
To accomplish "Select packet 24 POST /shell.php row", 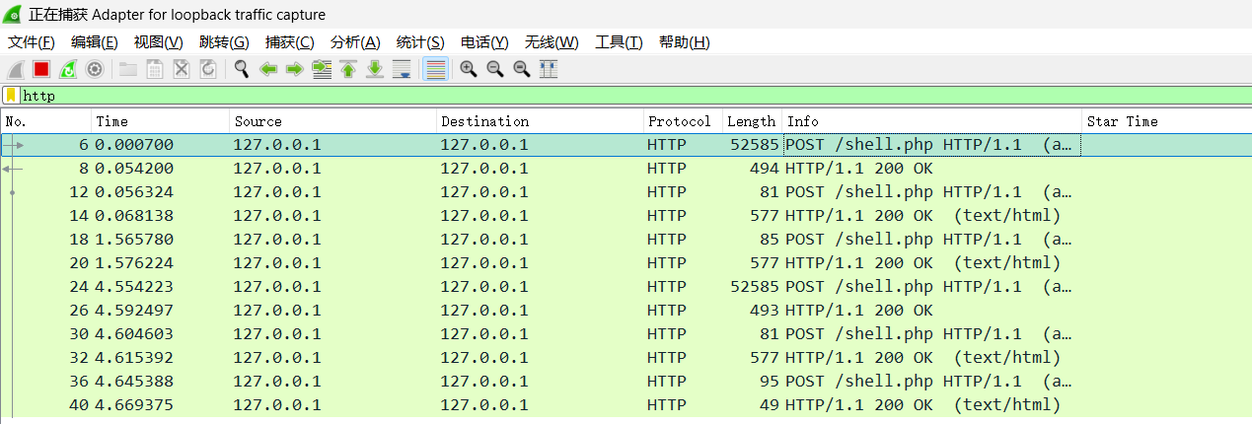I will [592, 287].
